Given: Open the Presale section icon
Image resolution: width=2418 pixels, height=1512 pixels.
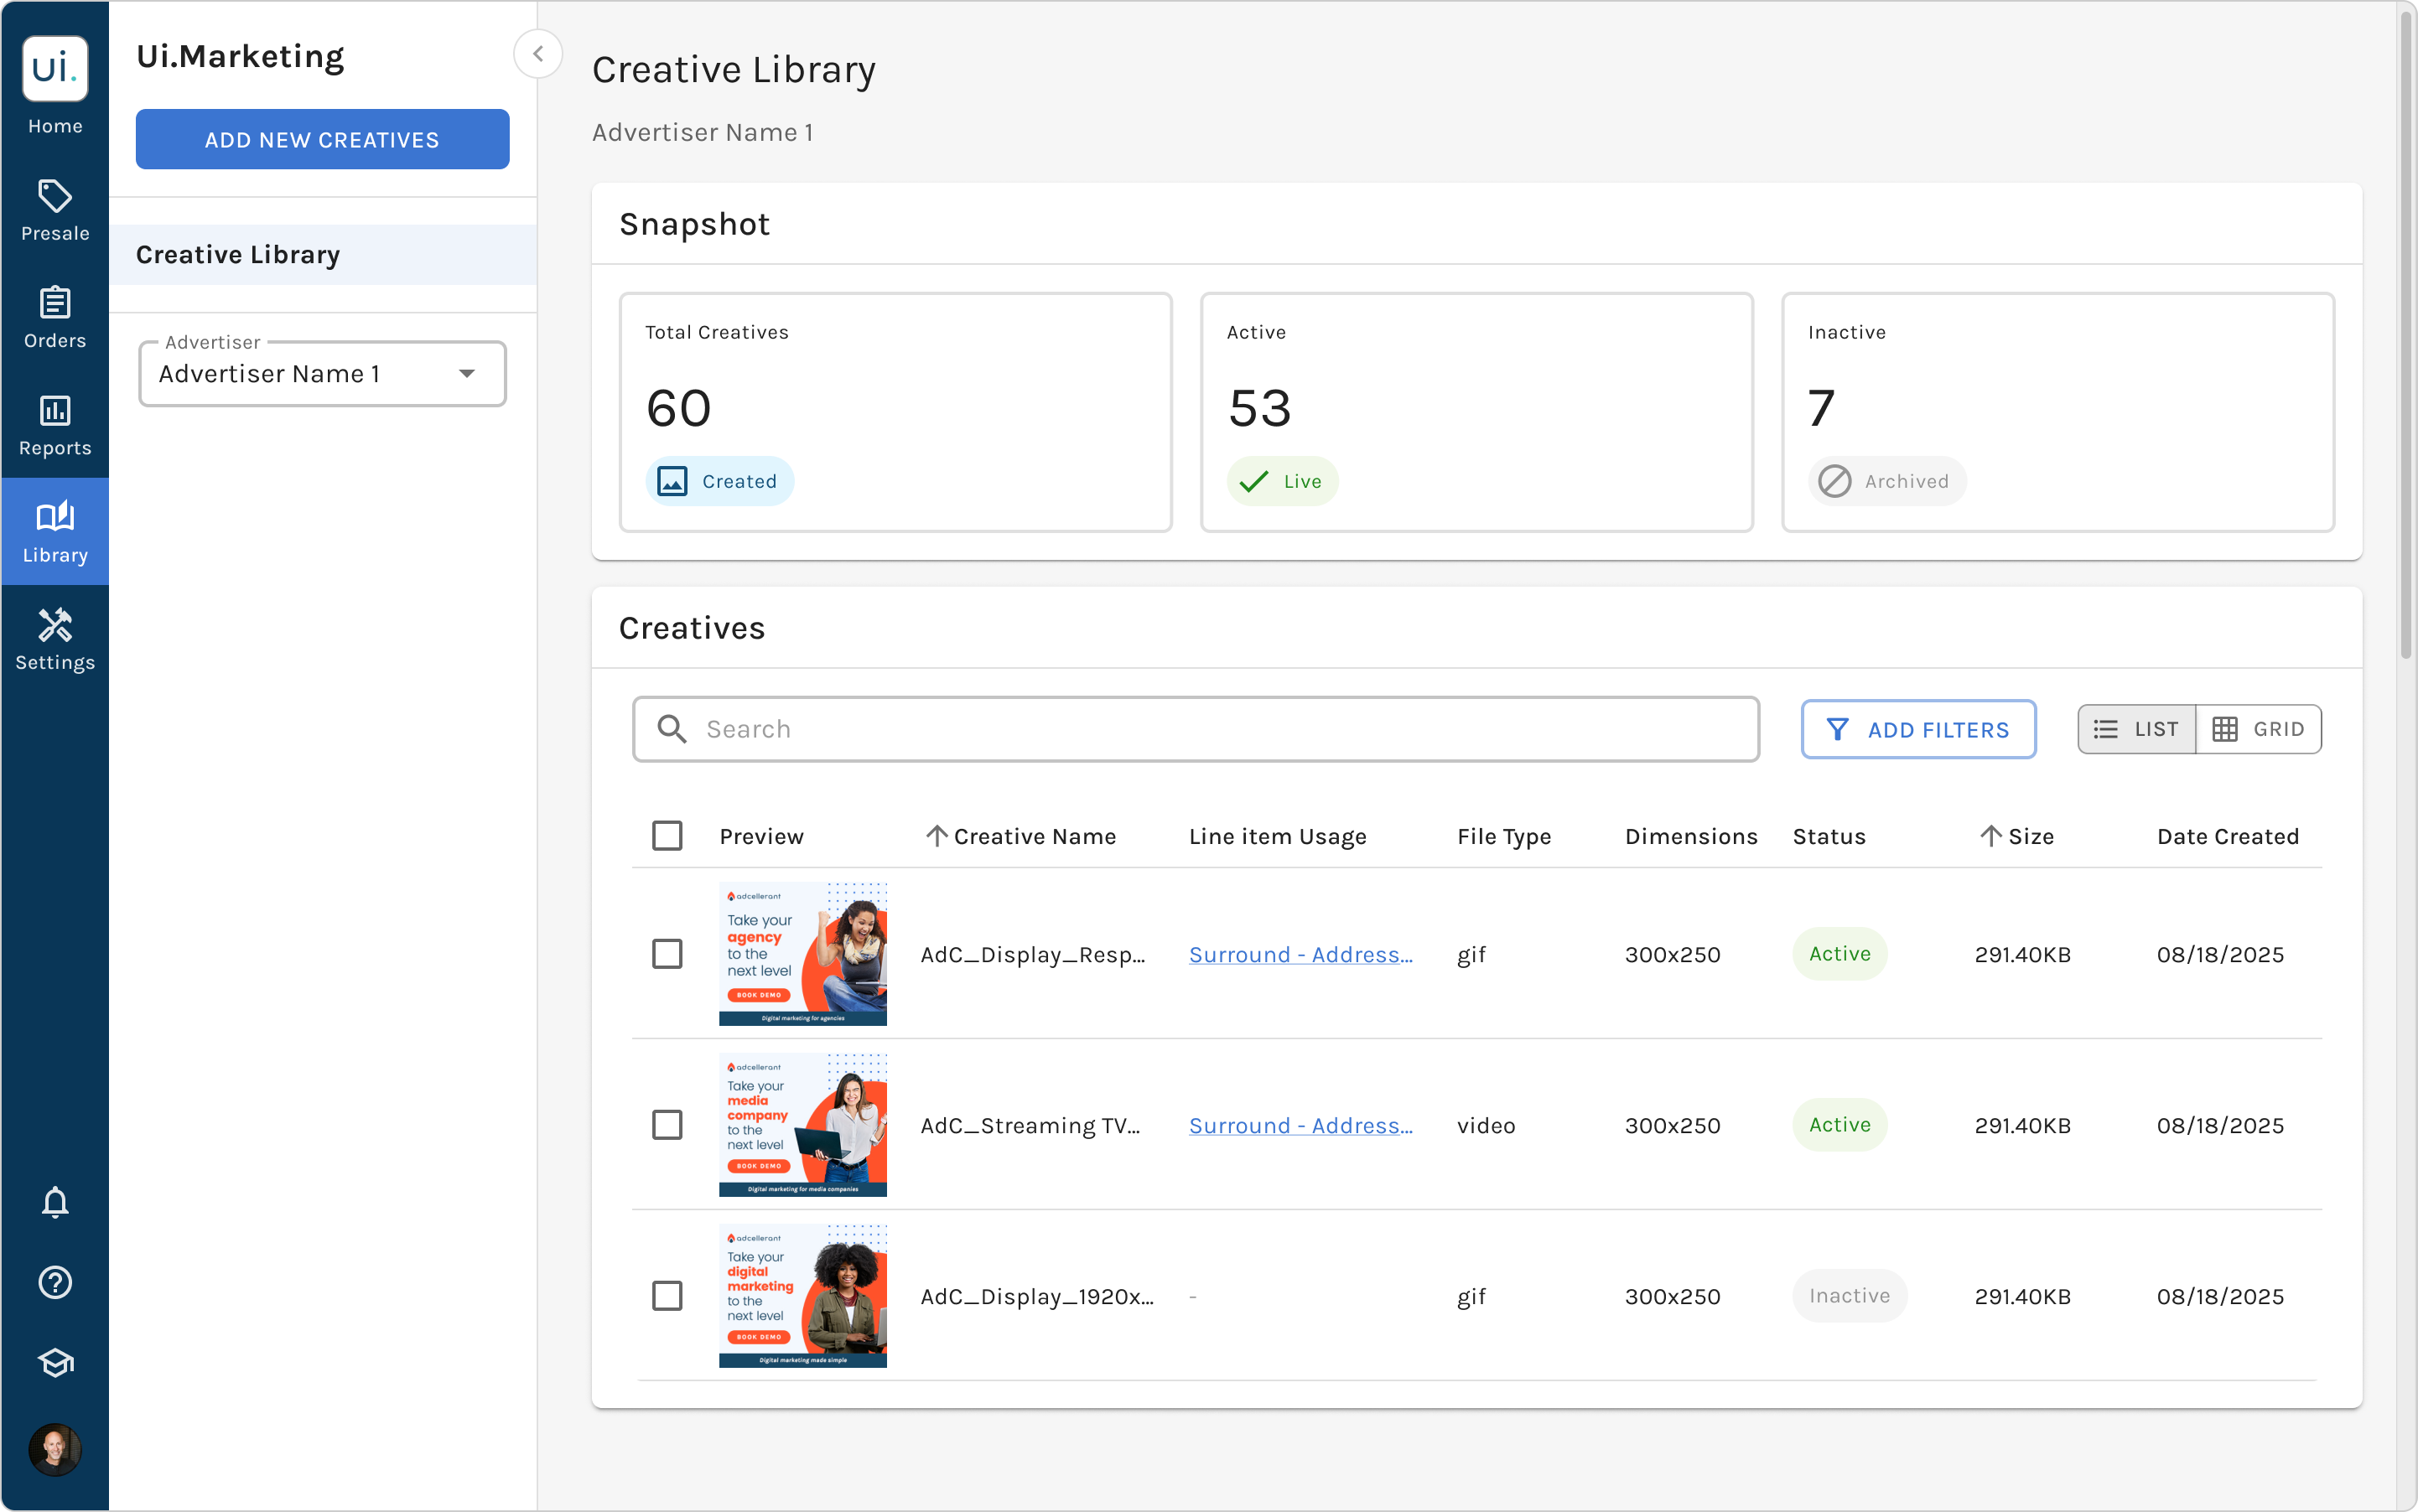Looking at the screenshot, I should 55,196.
